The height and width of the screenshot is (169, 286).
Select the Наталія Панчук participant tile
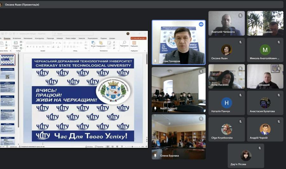coord(227,103)
